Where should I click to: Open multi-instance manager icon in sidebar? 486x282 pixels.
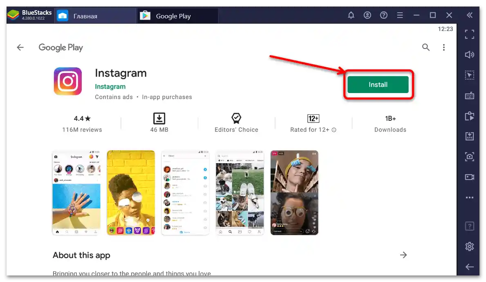(x=470, y=116)
